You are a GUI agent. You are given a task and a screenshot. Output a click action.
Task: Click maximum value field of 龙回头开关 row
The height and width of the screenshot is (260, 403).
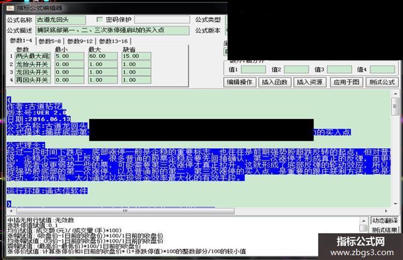(103, 72)
